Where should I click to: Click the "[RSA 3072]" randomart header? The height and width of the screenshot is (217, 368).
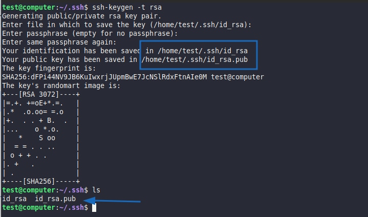pyautogui.click(x=40, y=94)
